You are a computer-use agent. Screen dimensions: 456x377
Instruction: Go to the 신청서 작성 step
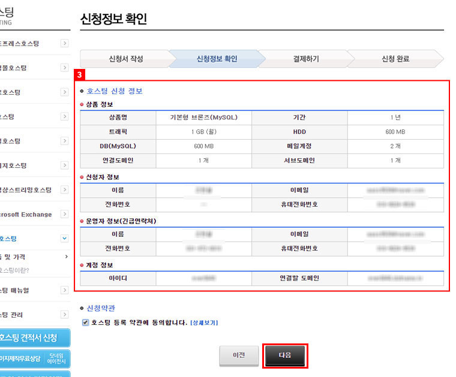click(126, 59)
